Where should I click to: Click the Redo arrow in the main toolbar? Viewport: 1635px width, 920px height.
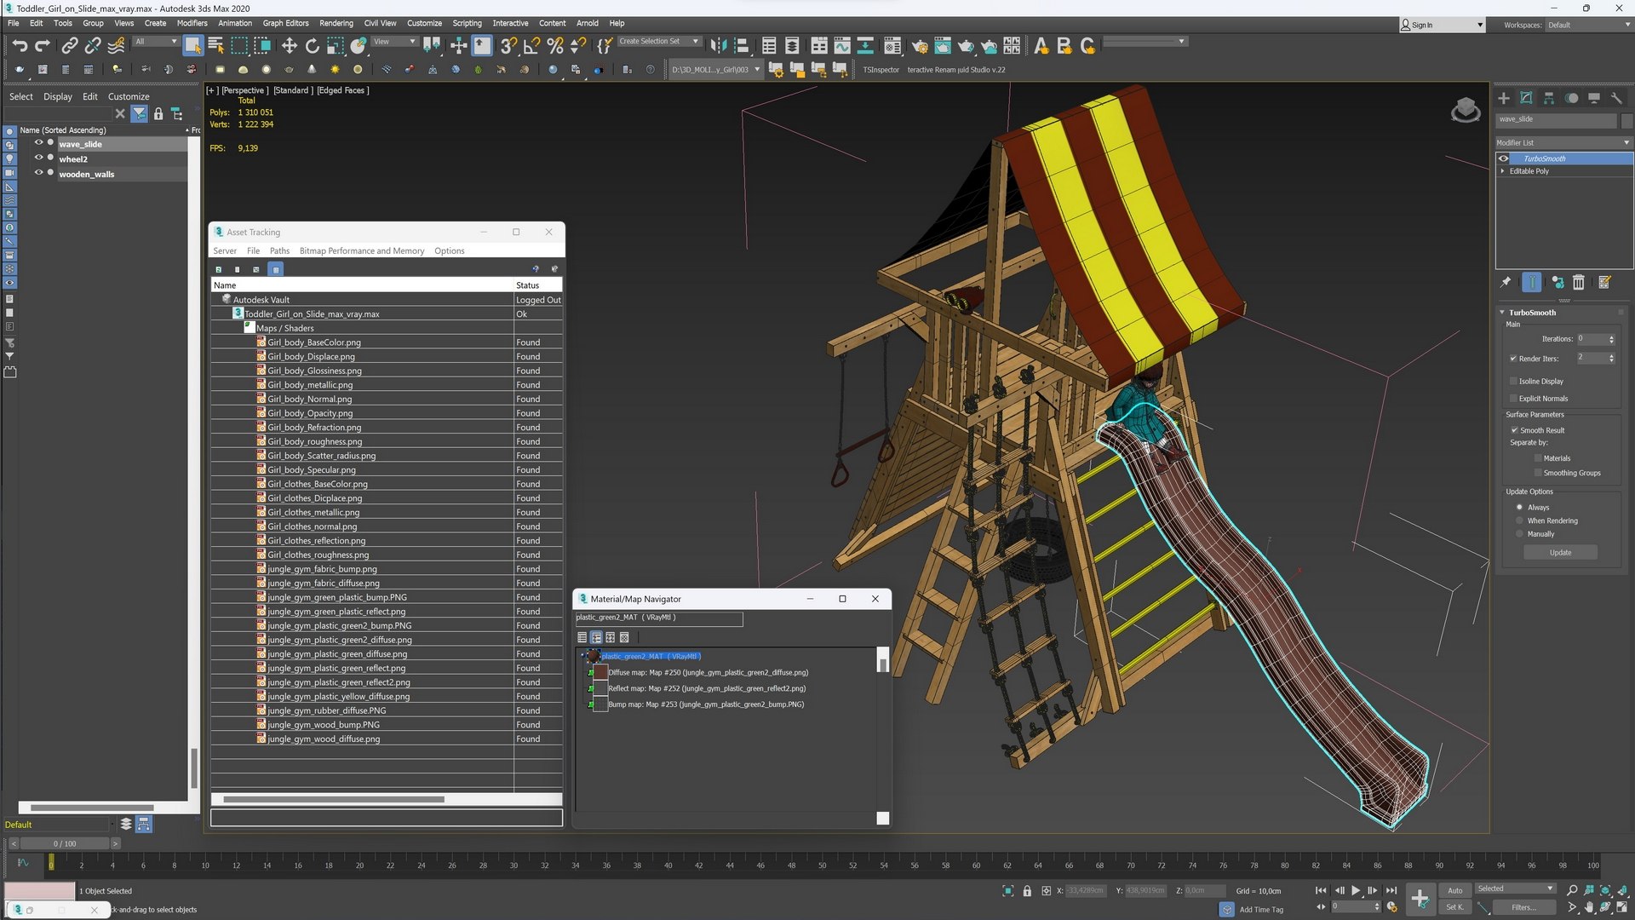pos(42,45)
